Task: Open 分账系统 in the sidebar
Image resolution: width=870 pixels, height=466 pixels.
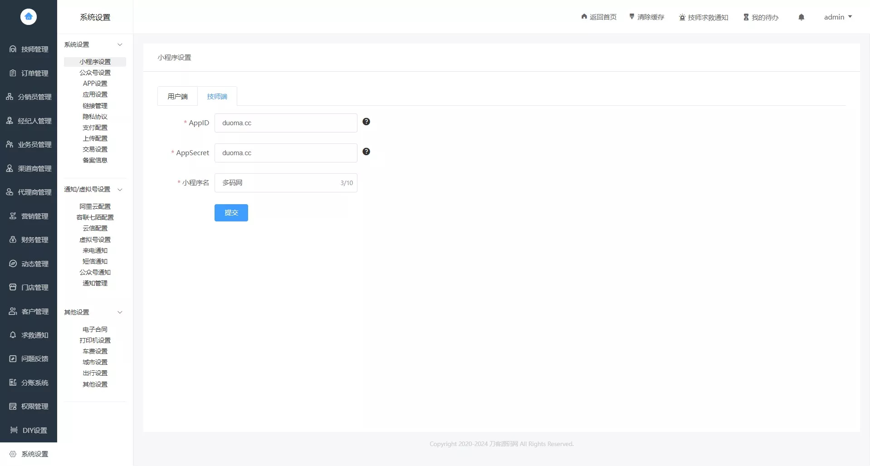Action: (x=29, y=383)
